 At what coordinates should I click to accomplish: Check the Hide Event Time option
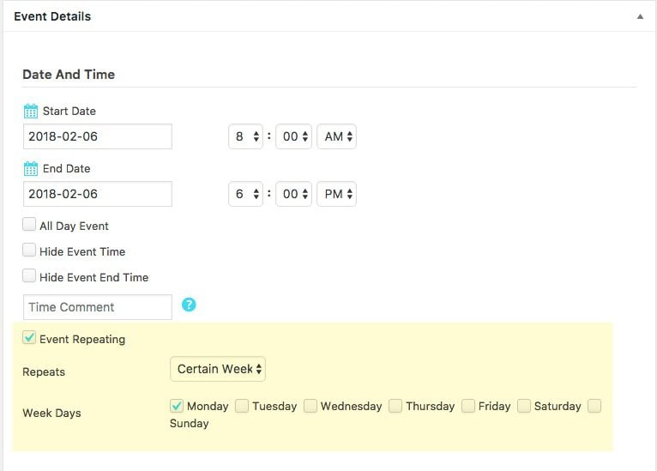point(29,251)
